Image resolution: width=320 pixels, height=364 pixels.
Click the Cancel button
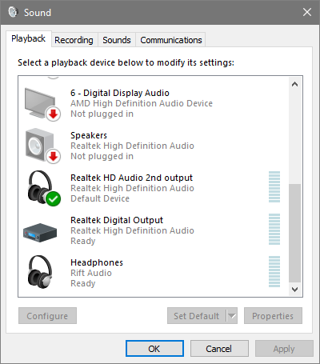click(x=219, y=349)
